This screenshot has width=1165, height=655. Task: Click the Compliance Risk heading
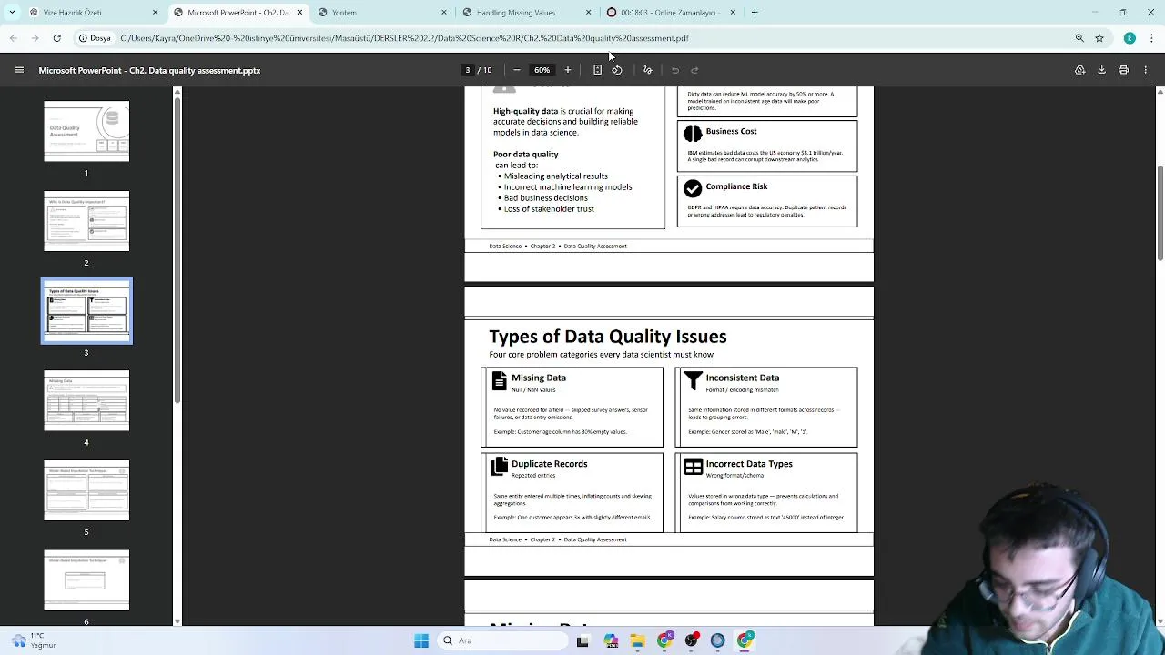tap(736, 186)
